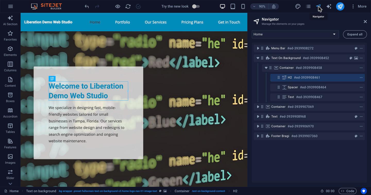The image size is (371, 195).
Task: Open Favorites panel
Action: coord(10,36)
